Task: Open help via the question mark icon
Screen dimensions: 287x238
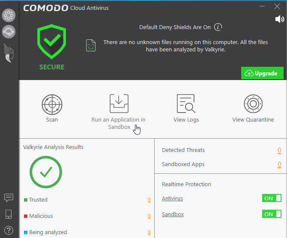Action: click(x=9, y=230)
